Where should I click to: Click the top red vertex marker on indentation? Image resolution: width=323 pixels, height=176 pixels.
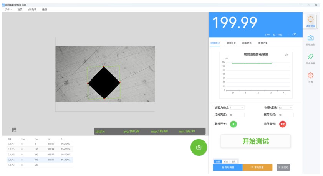tap(104, 66)
